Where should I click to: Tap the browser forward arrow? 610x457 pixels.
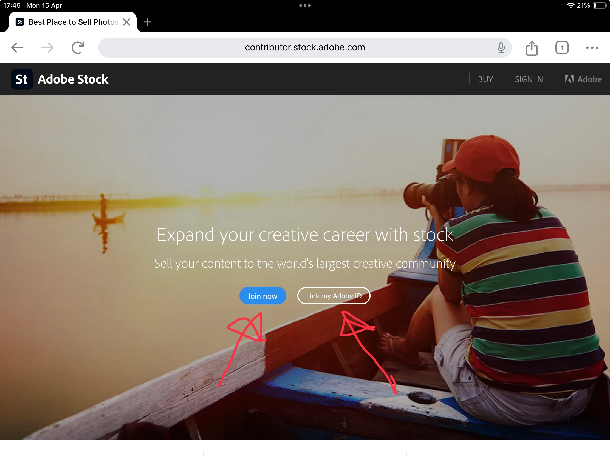coord(47,48)
